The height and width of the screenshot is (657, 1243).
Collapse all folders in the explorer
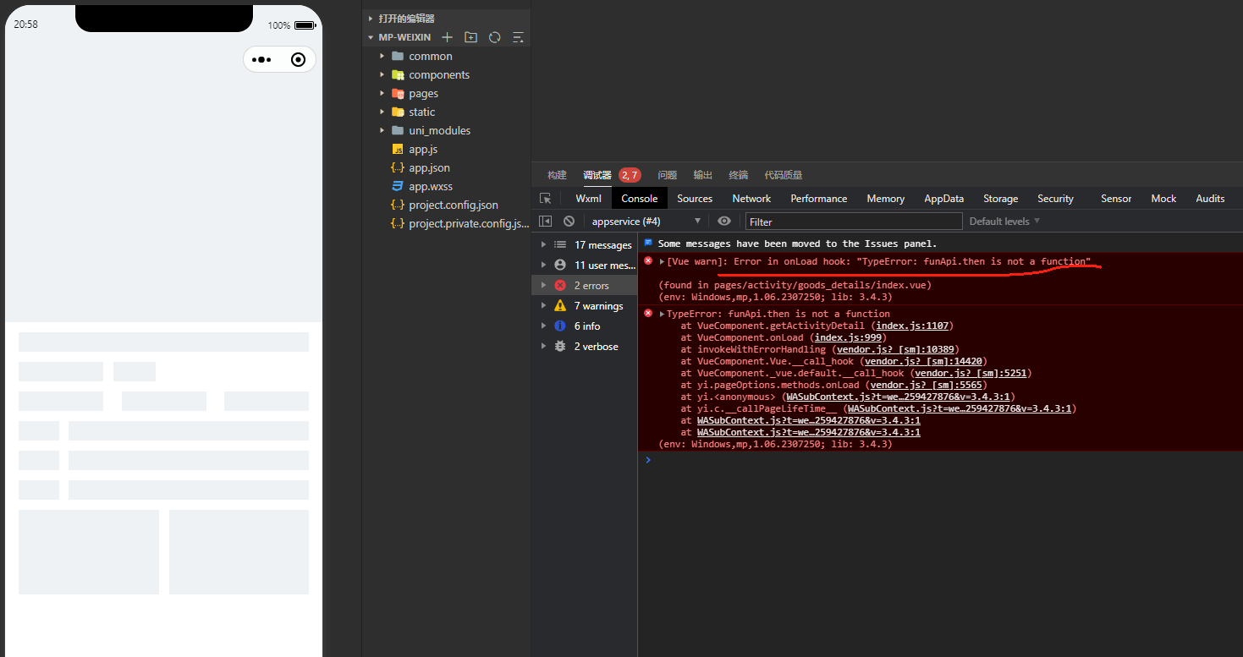tap(519, 37)
